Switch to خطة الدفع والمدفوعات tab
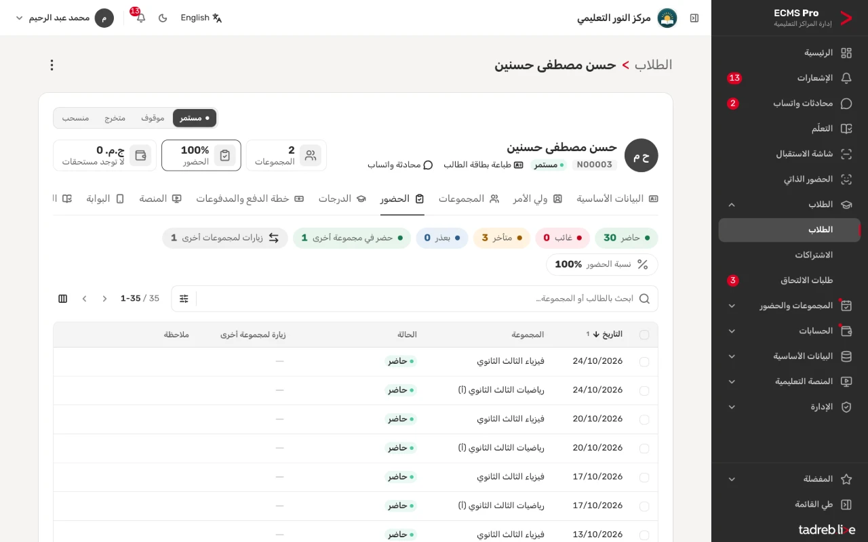Screen dimensions: 868x542 [x=250, y=199]
